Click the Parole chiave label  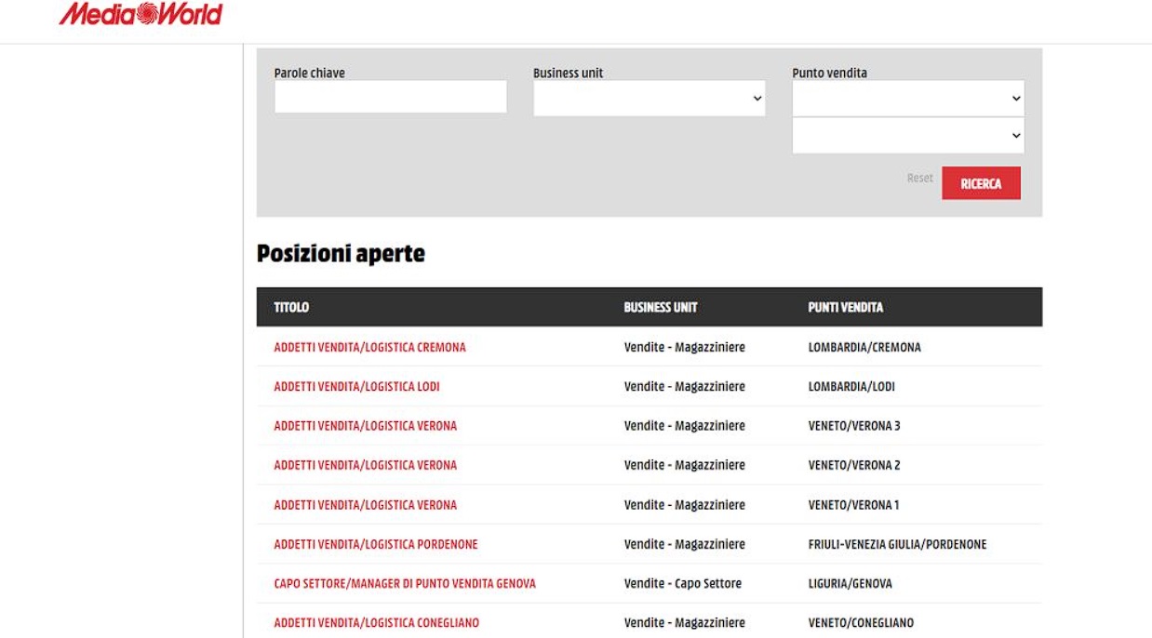(x=309, y=73)
